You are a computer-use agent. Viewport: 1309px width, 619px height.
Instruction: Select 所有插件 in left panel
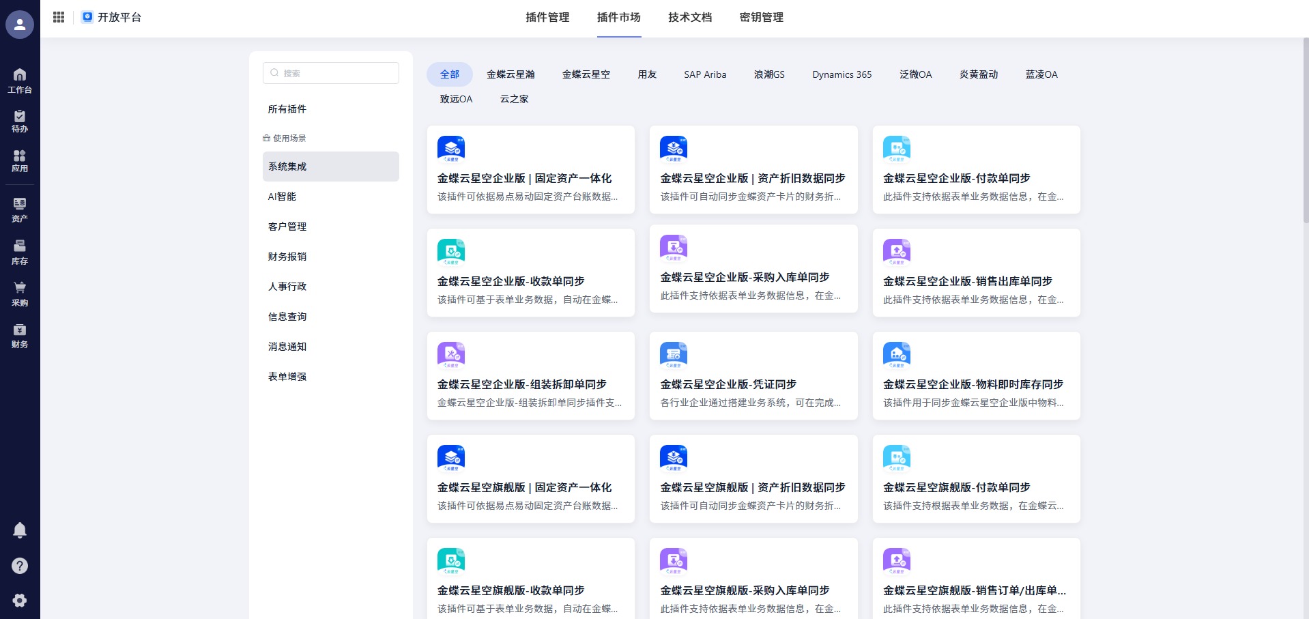tap(331, 109)
